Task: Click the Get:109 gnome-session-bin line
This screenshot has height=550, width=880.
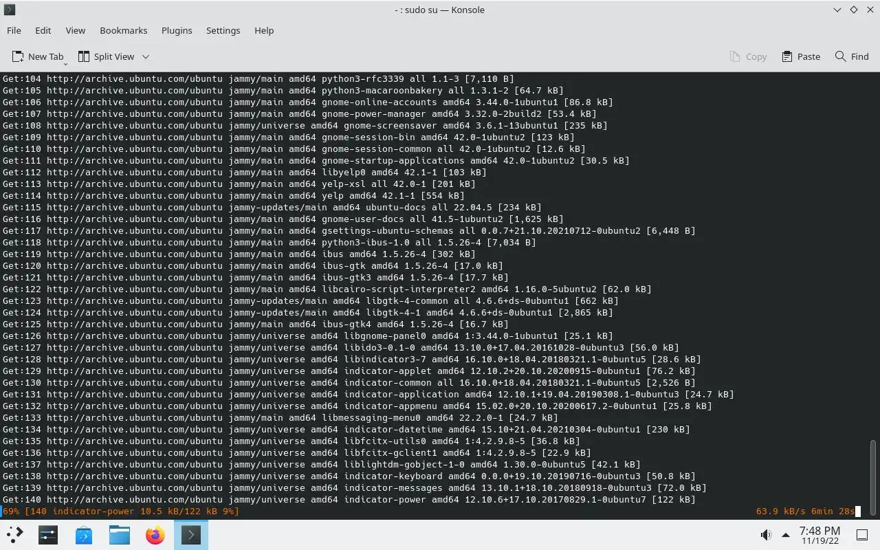Action: pyautogui.click(x=289, y=137)
